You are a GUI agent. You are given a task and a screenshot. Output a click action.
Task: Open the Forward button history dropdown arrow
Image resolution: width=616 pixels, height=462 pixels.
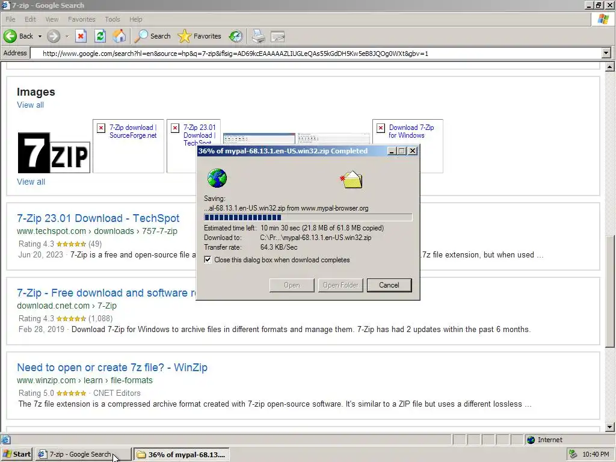pyautogui.click(x=67, y=36)
